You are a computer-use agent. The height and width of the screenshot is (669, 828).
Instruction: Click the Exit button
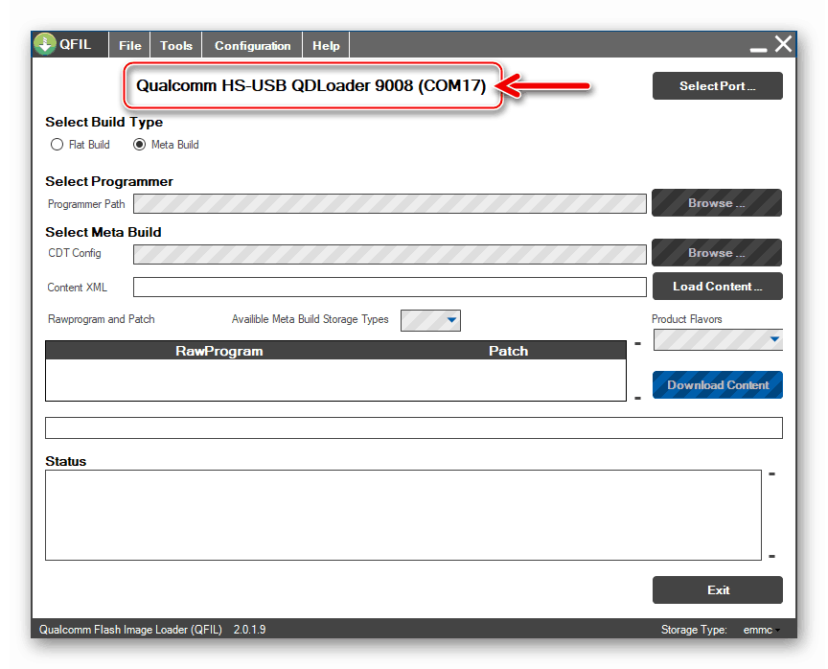717,589
